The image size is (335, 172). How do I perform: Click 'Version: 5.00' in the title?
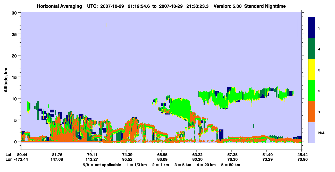tap(227, 6)
